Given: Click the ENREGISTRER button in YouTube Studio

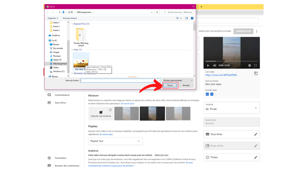Looking at the screenshot, I should coord(243,31).
